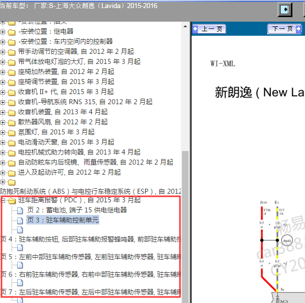Click folder icon of 收音机装置
Image resolution: width=305 pixels, height=303 pixels.
(12, 113)
